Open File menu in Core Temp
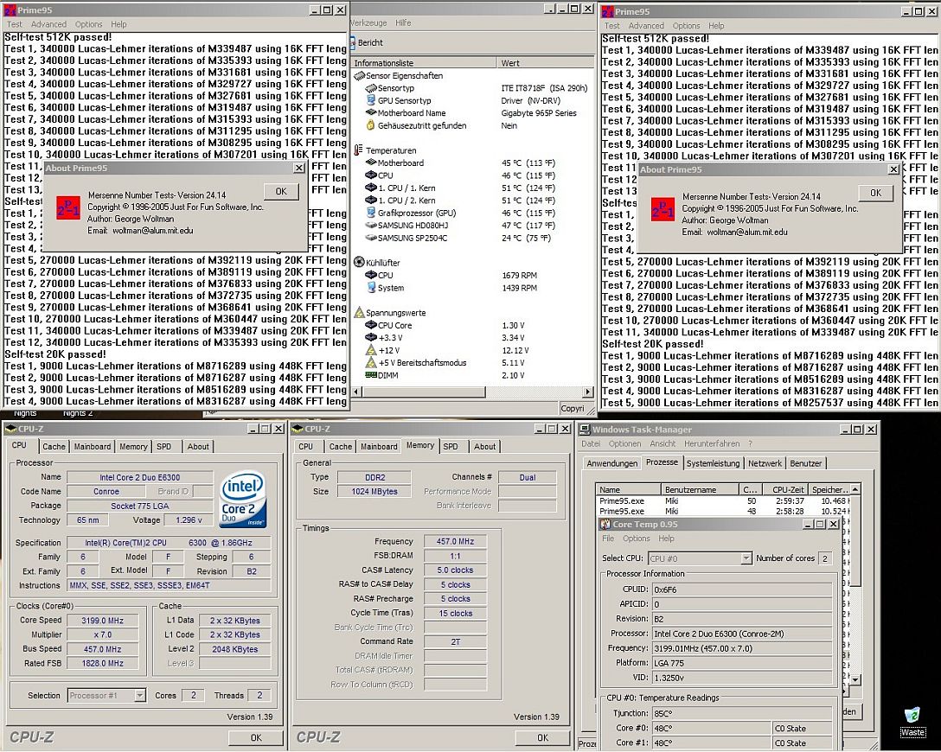The height and width of the screenshot is (752, 941). [608, 539]
